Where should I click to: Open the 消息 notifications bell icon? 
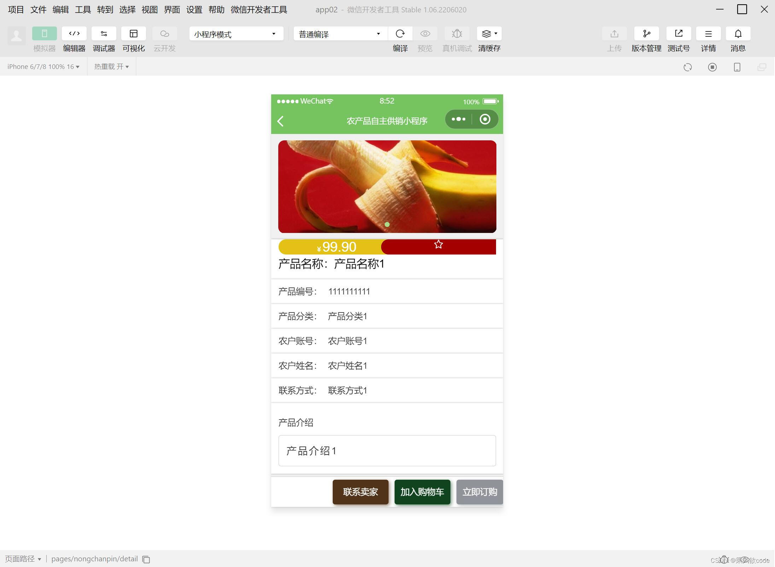pyautogui.click(x=738, y=34)
